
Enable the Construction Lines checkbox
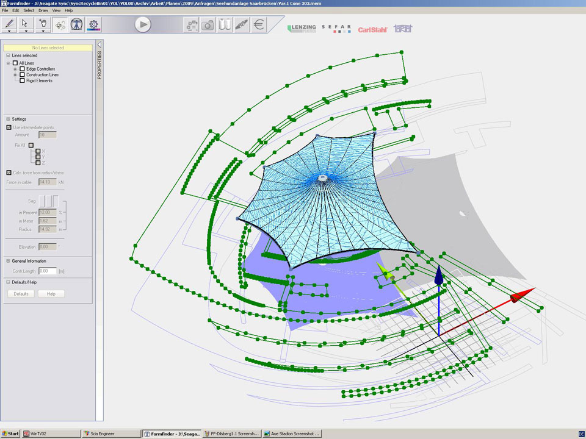(x=23, y=75)
